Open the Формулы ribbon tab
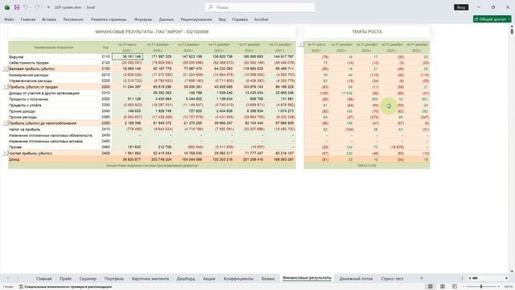Screen dimensions: 515x290 point(143,19)
